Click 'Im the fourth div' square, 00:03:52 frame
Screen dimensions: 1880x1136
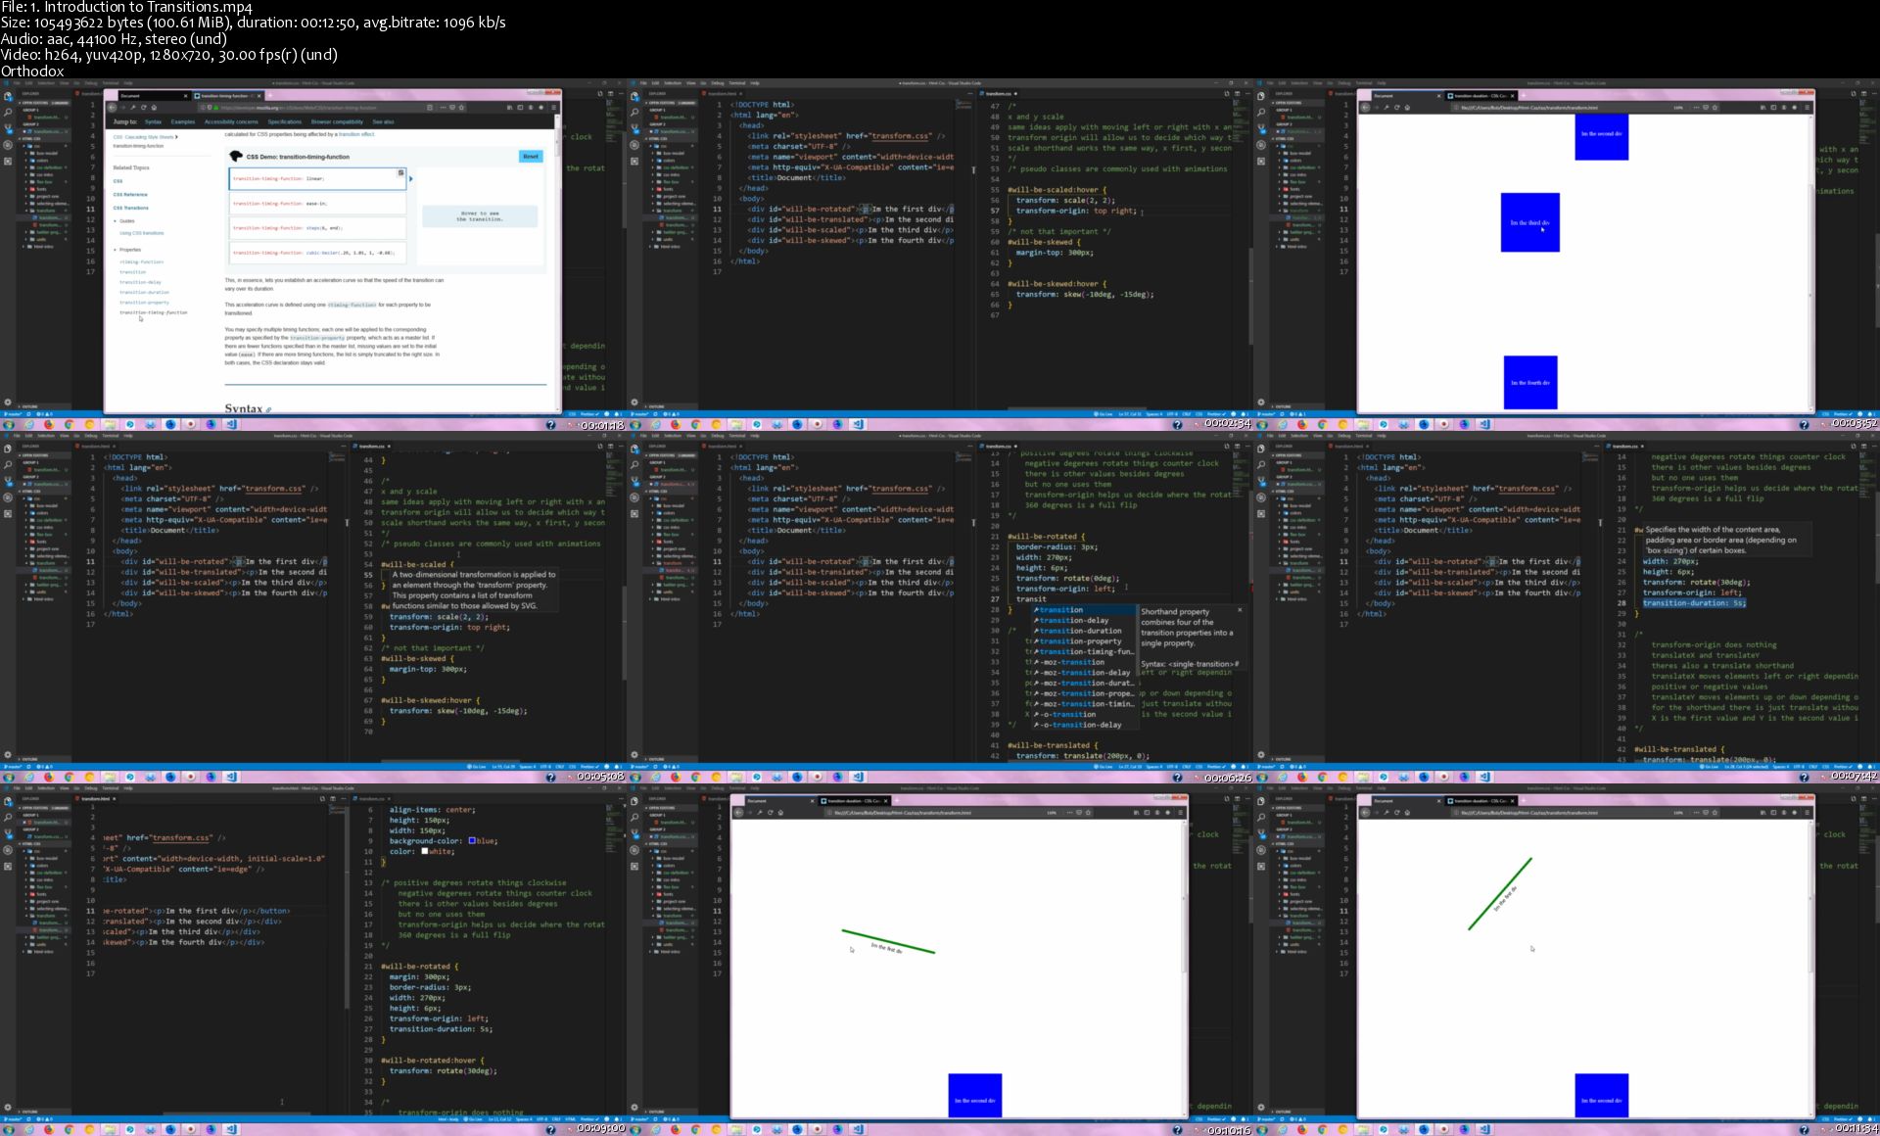[1529, 382]
